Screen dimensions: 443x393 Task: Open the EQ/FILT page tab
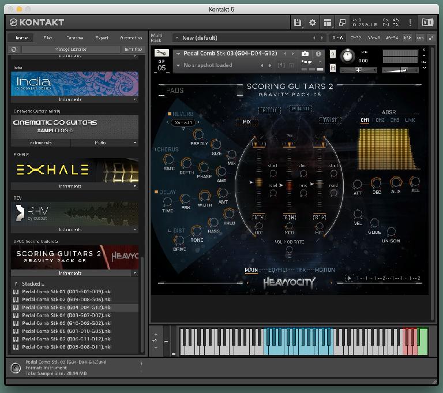277,270
